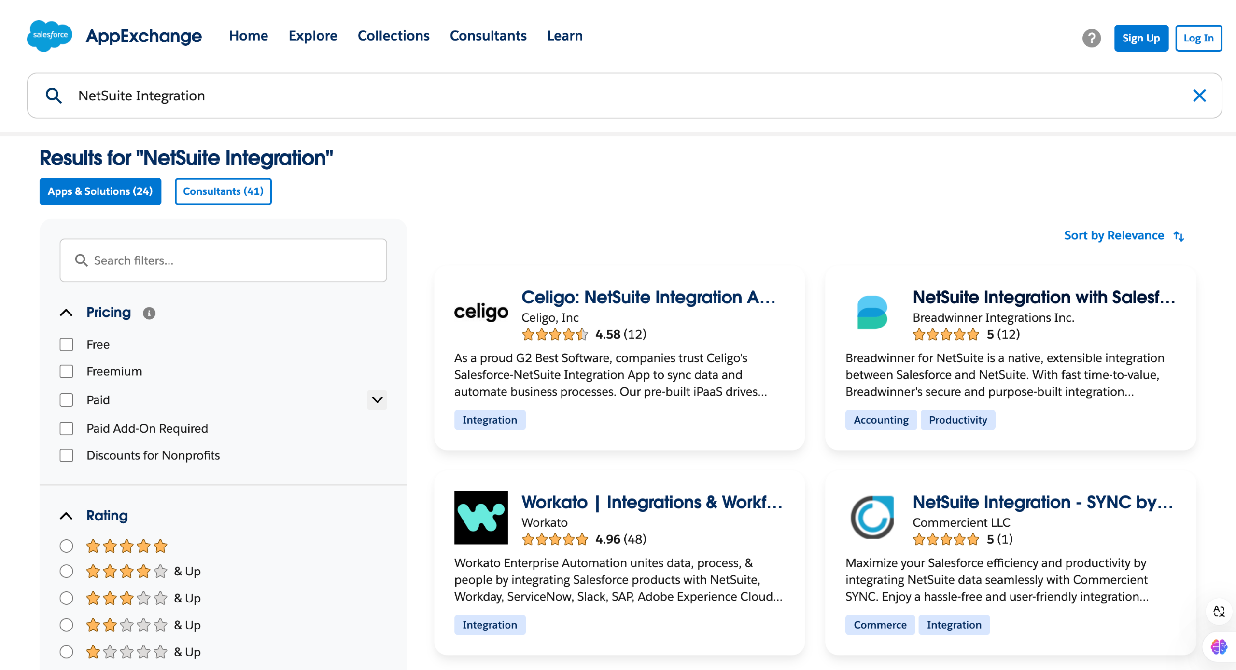Viewport: 1236px width, 670px height.
Task: Collapse the Pricing filter section
Action: click(66, 313)
